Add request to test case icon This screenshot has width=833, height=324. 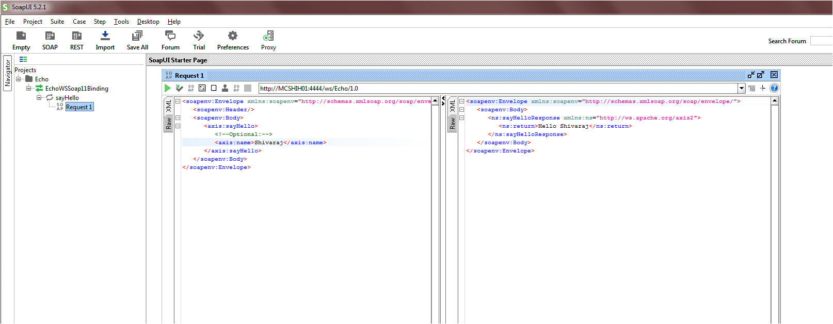[x=180, y=88]
